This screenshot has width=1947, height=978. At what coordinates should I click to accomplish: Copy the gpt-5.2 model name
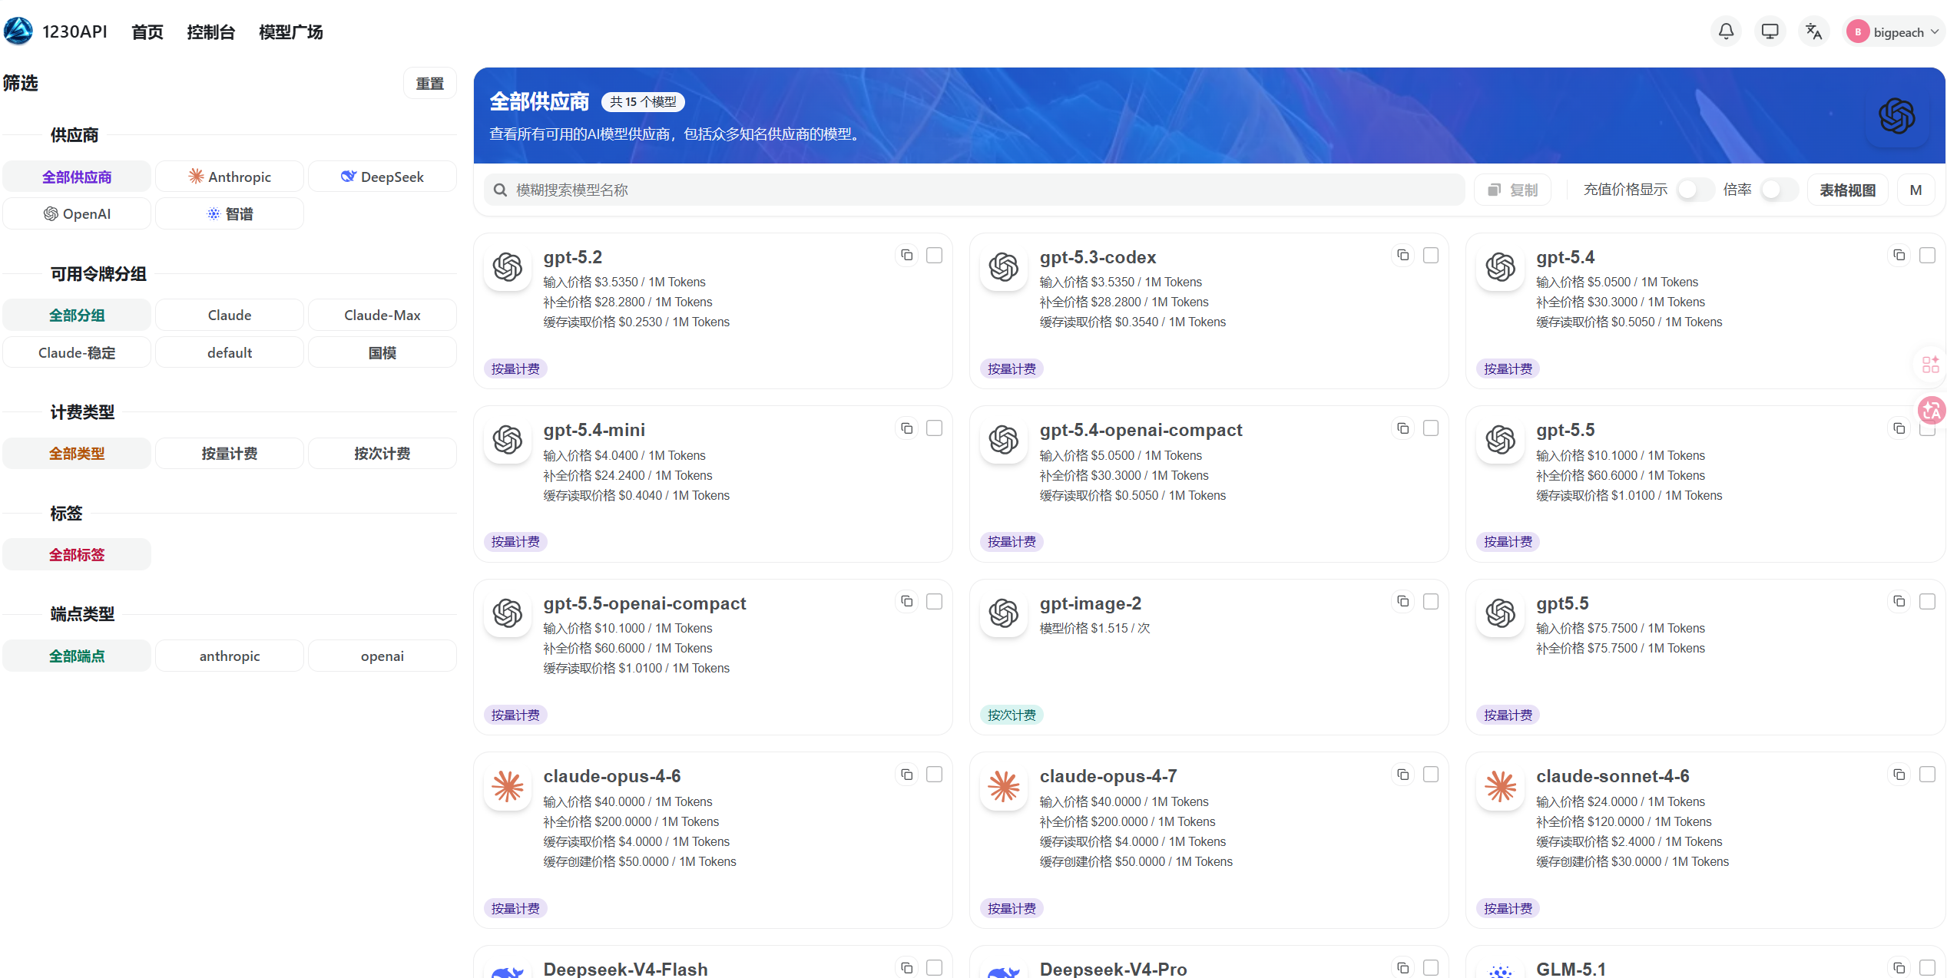pos(906,255)
